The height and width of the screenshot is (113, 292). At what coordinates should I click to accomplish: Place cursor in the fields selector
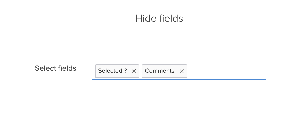pos(225,71)
